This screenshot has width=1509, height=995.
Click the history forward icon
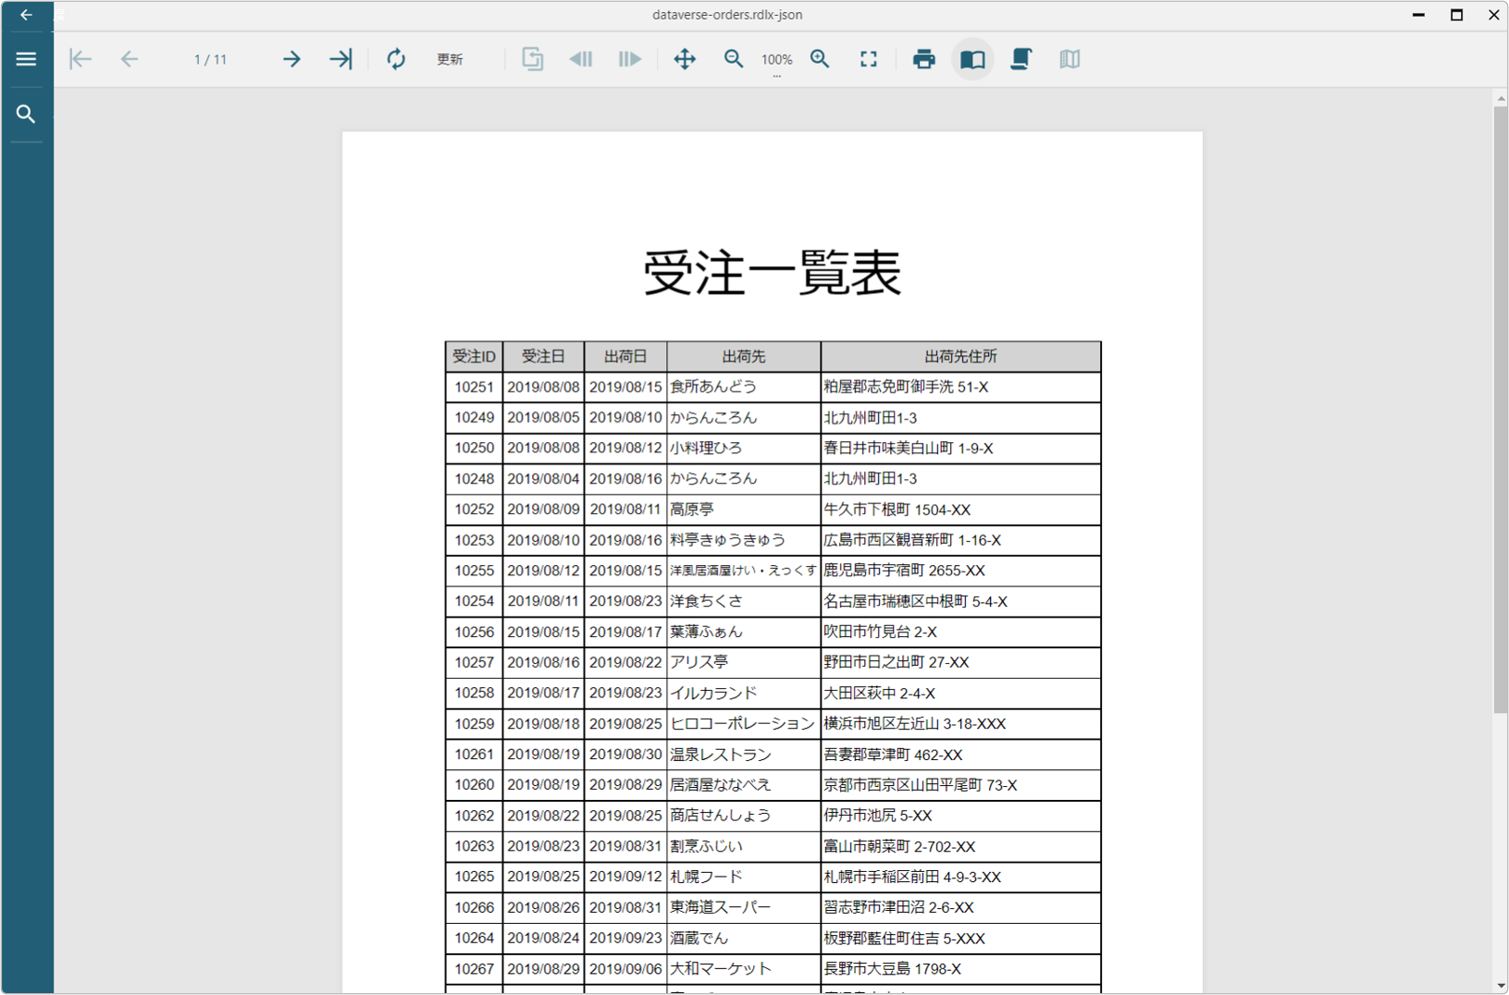(630, 59)
